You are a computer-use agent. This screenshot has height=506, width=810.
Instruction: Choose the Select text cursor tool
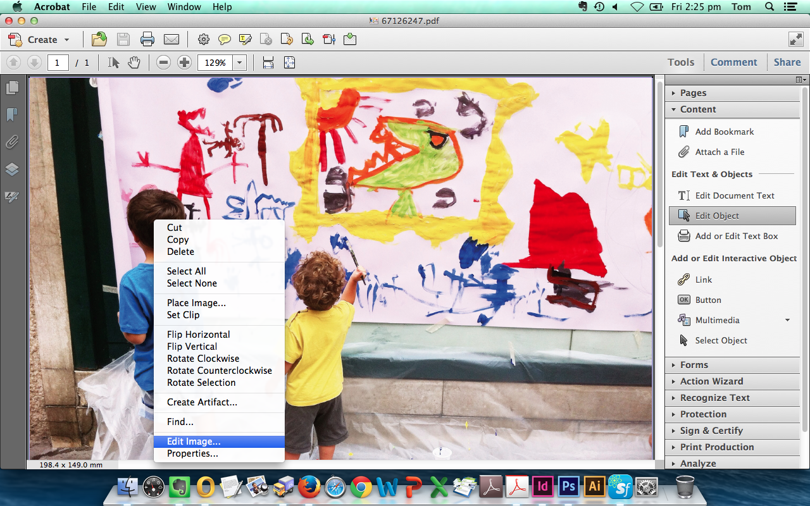[x=114, y=63]
